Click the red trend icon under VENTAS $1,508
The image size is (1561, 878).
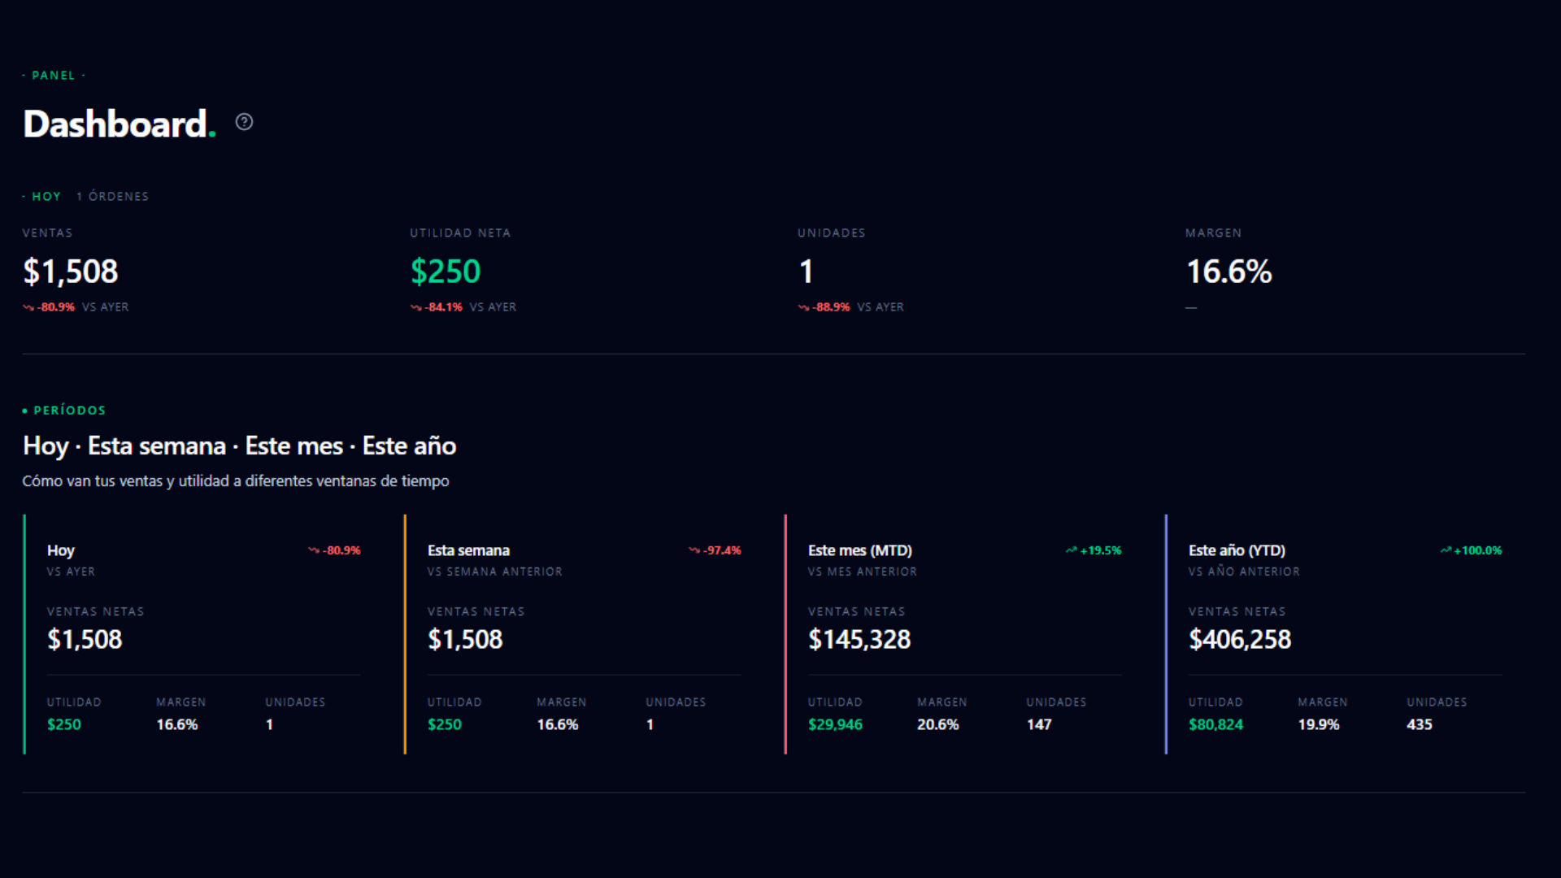pyautogui.click(x=27, y=307)
